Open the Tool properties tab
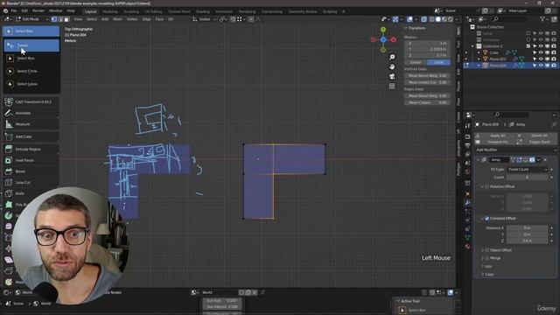This screenshot has height=315, width=560. coord(467,126)
